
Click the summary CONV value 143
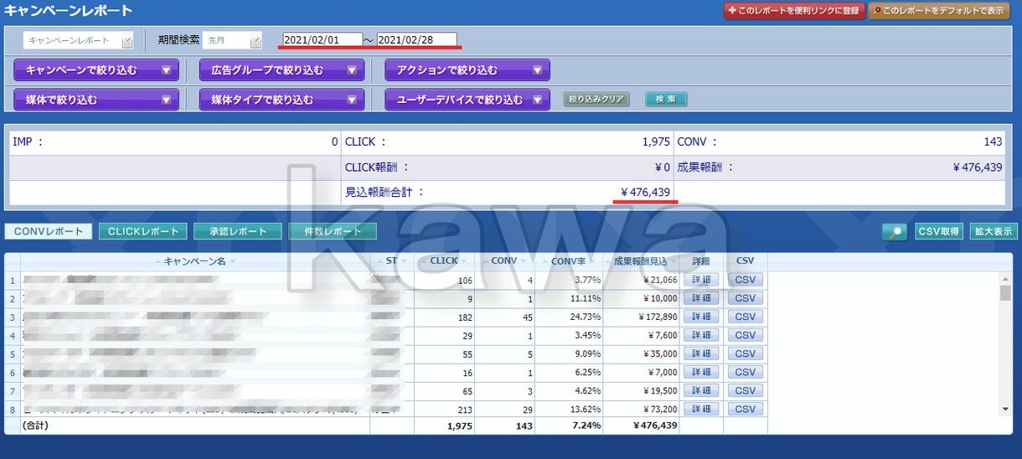point(994,142)
